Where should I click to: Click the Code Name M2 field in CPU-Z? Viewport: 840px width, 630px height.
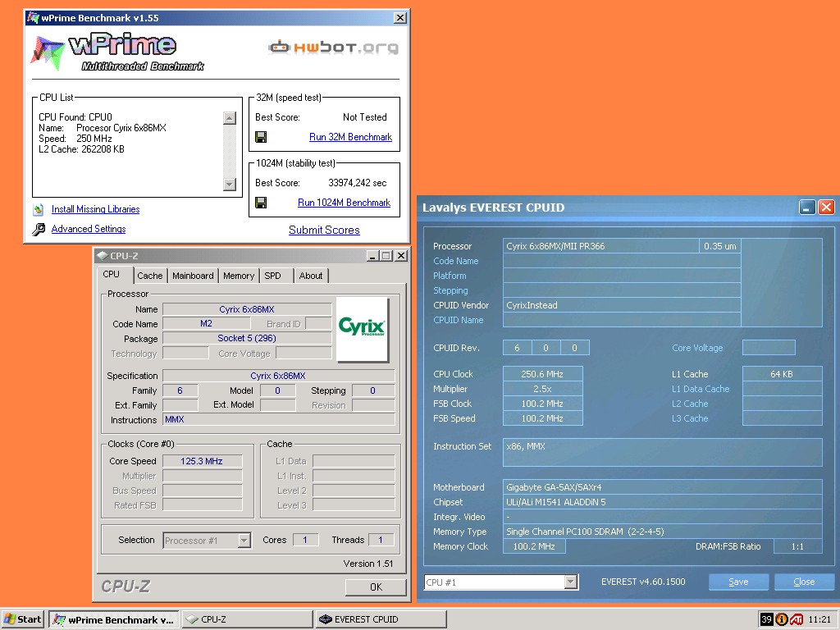click(206, 323)
